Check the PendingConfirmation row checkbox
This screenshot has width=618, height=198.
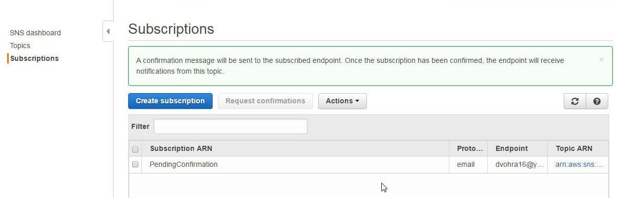pos(135,164)
